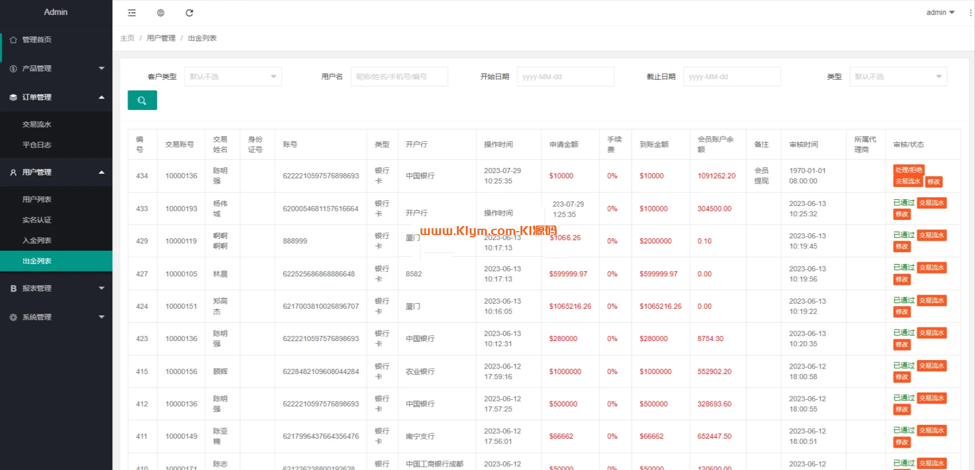
Task: Click the green search magnifier button
Action: [x=142, y=100]
